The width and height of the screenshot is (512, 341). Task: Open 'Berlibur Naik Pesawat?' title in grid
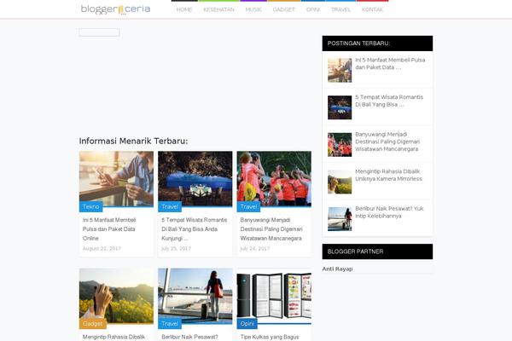click(189, 337)
